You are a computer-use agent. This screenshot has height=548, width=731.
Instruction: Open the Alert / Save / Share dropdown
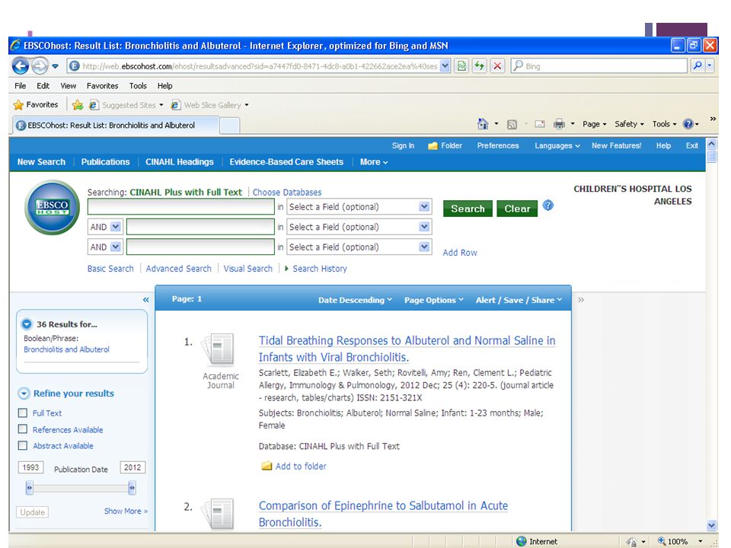(519, 300)
